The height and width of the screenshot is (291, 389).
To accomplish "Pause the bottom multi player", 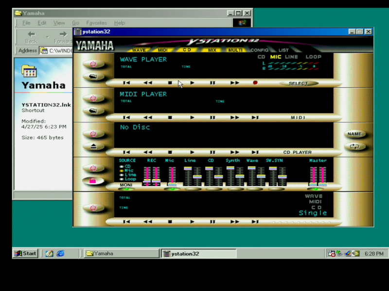I will coord(212,222).
